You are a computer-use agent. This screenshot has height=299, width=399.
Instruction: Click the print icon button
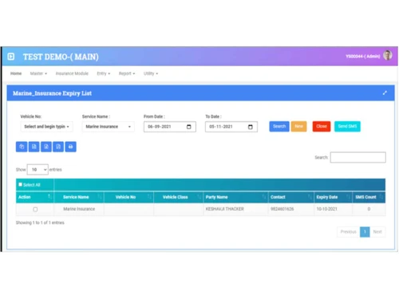[x=70, y=147]
